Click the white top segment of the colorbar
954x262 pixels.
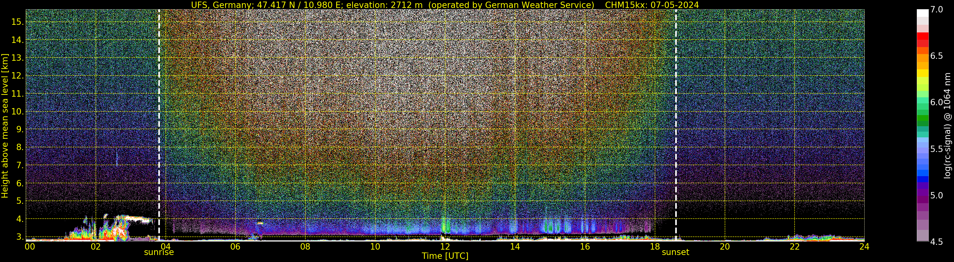923,13
